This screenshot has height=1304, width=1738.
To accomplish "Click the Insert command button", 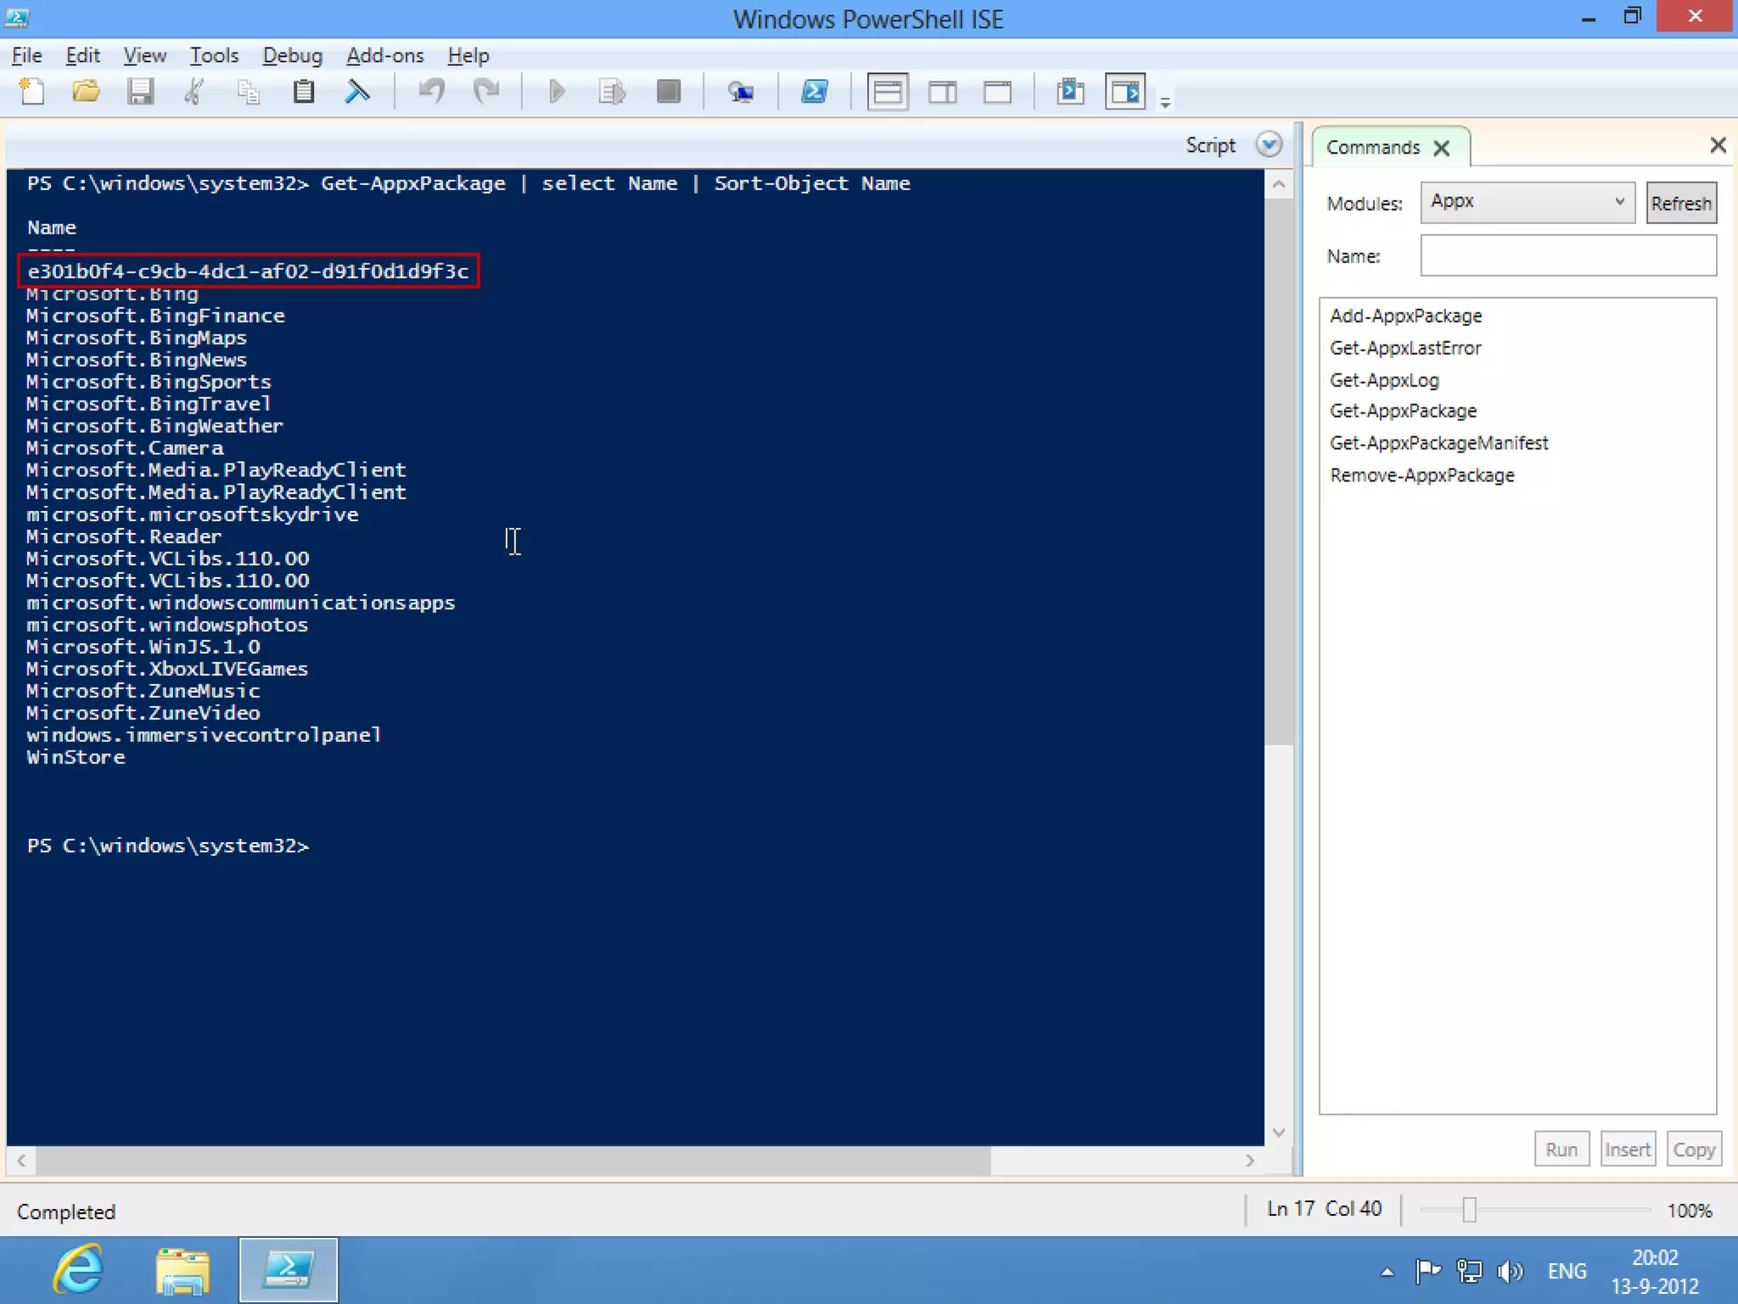I will (x=1628, y=1149).
